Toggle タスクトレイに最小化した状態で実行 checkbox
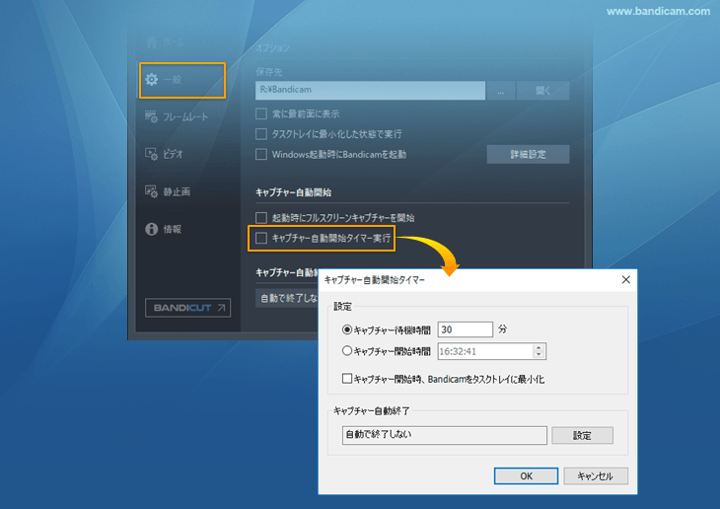The height and width of the screenshot is (509, 720). [261, 134]
